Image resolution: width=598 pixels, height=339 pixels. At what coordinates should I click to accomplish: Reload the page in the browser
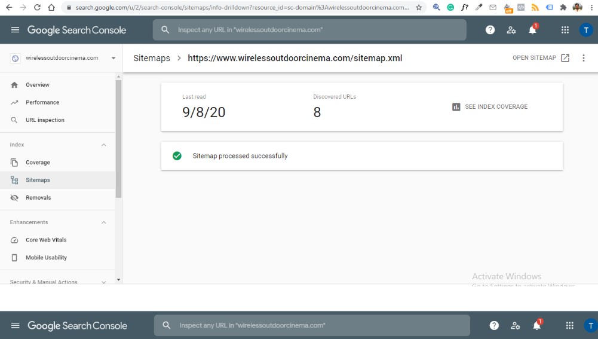(37, 8)
